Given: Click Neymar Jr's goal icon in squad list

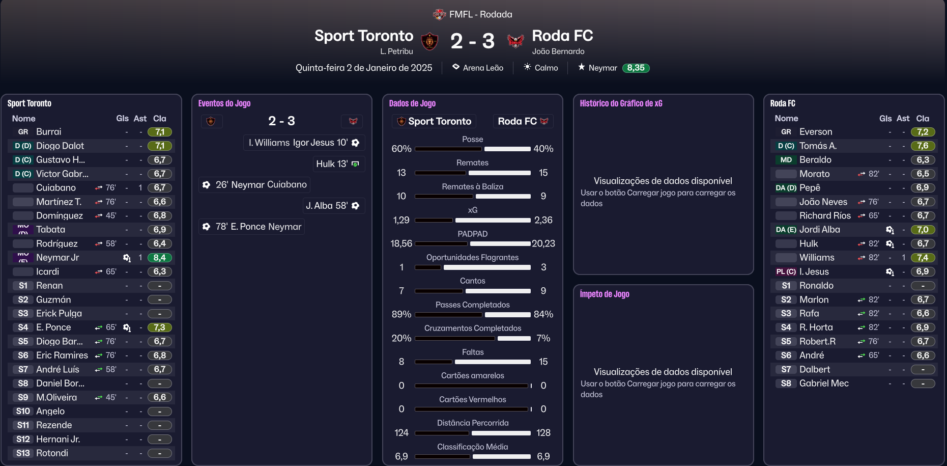Looking at the screenshot, I should pos(127,258).
